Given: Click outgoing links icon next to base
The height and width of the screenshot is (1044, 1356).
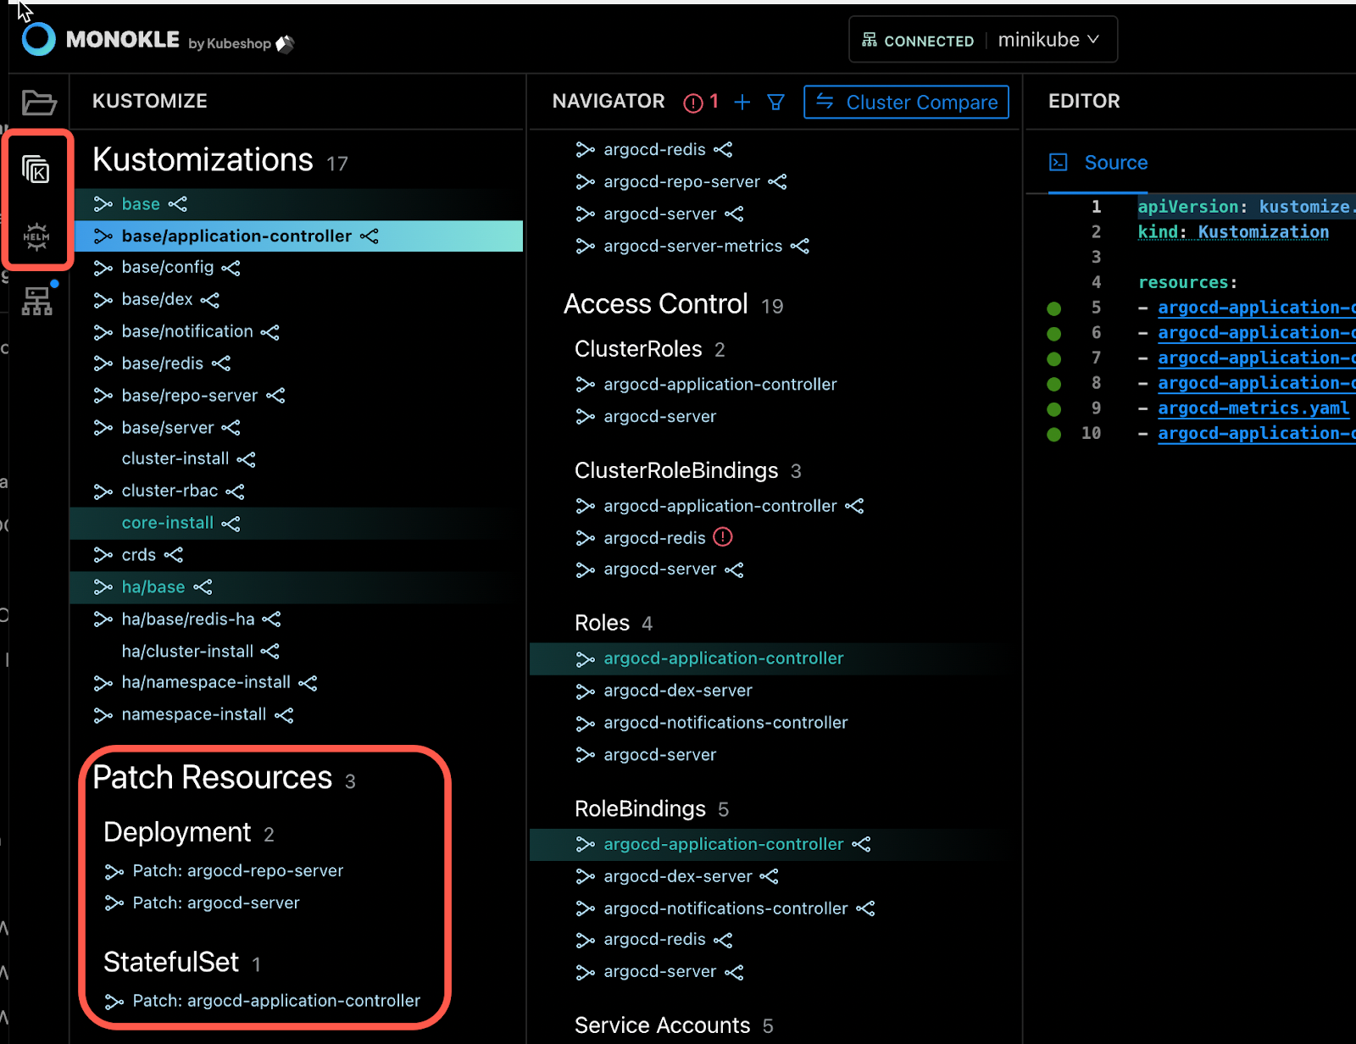Looking at the screenshot, I should coord(178,204).
